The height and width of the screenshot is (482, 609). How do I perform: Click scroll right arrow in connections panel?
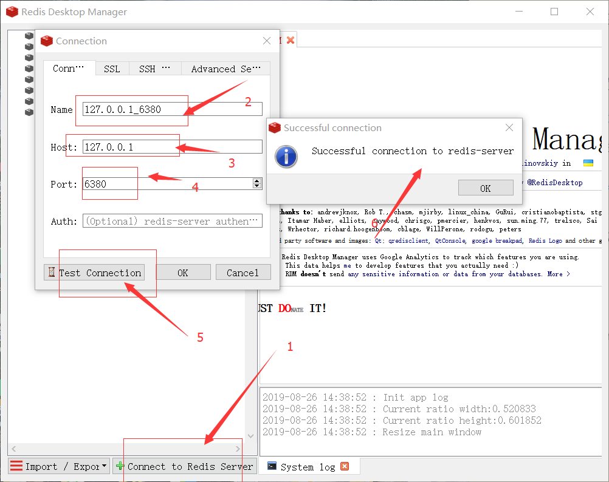tap(238, 449)
